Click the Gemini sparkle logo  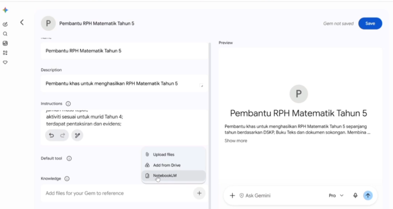point(5,10)
